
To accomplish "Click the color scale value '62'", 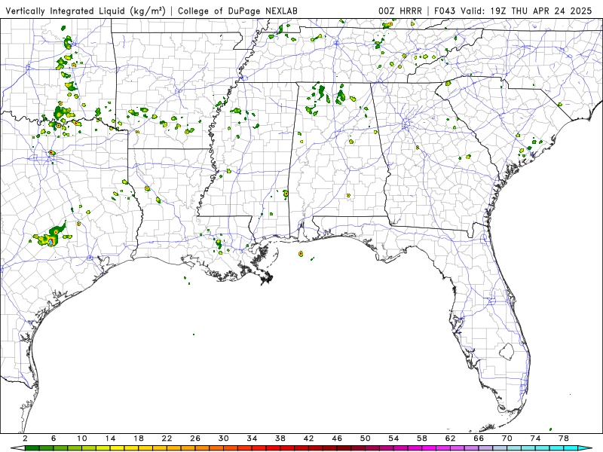I will 451,438.
